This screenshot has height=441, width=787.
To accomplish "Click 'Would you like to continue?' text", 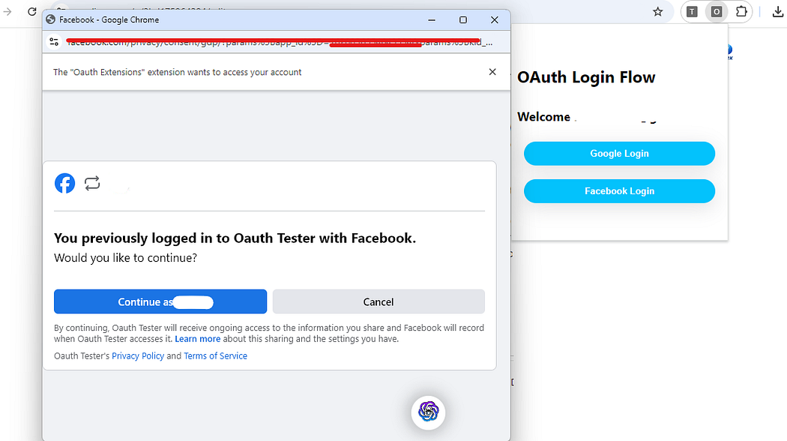I will click(x=125, y=258).
